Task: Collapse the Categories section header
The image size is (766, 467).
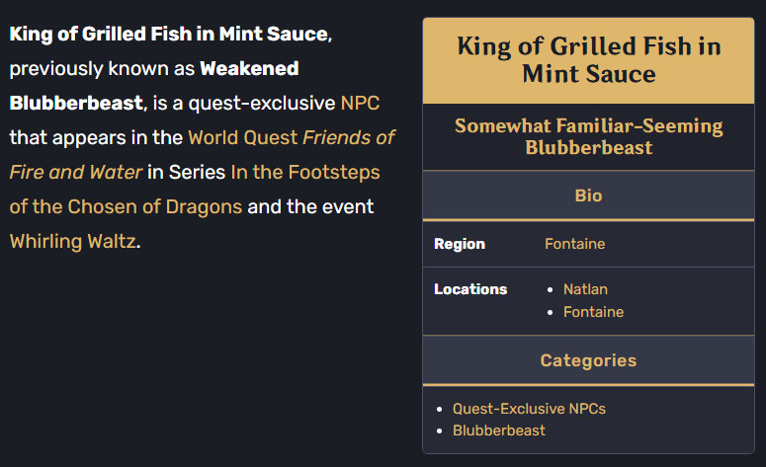Action: (x=588, y=360)
